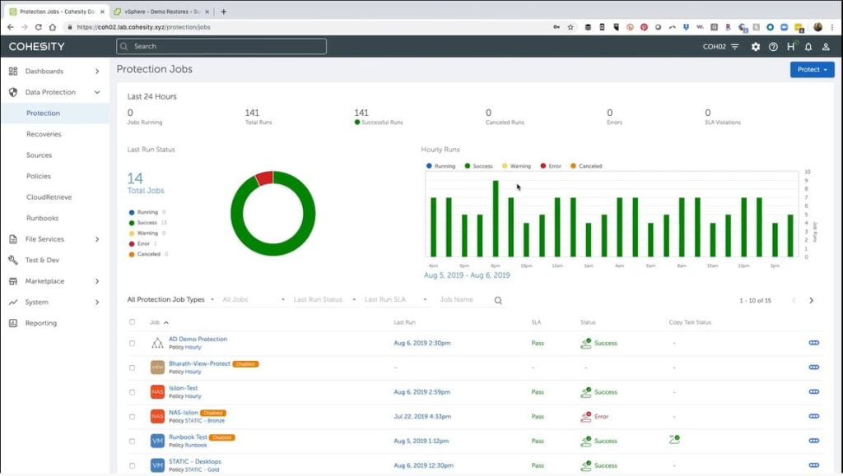Select all jobs with header checkbox
This screenshot has height=476, width=843.
133,322
